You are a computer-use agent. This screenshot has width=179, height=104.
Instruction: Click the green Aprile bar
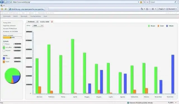73,66
